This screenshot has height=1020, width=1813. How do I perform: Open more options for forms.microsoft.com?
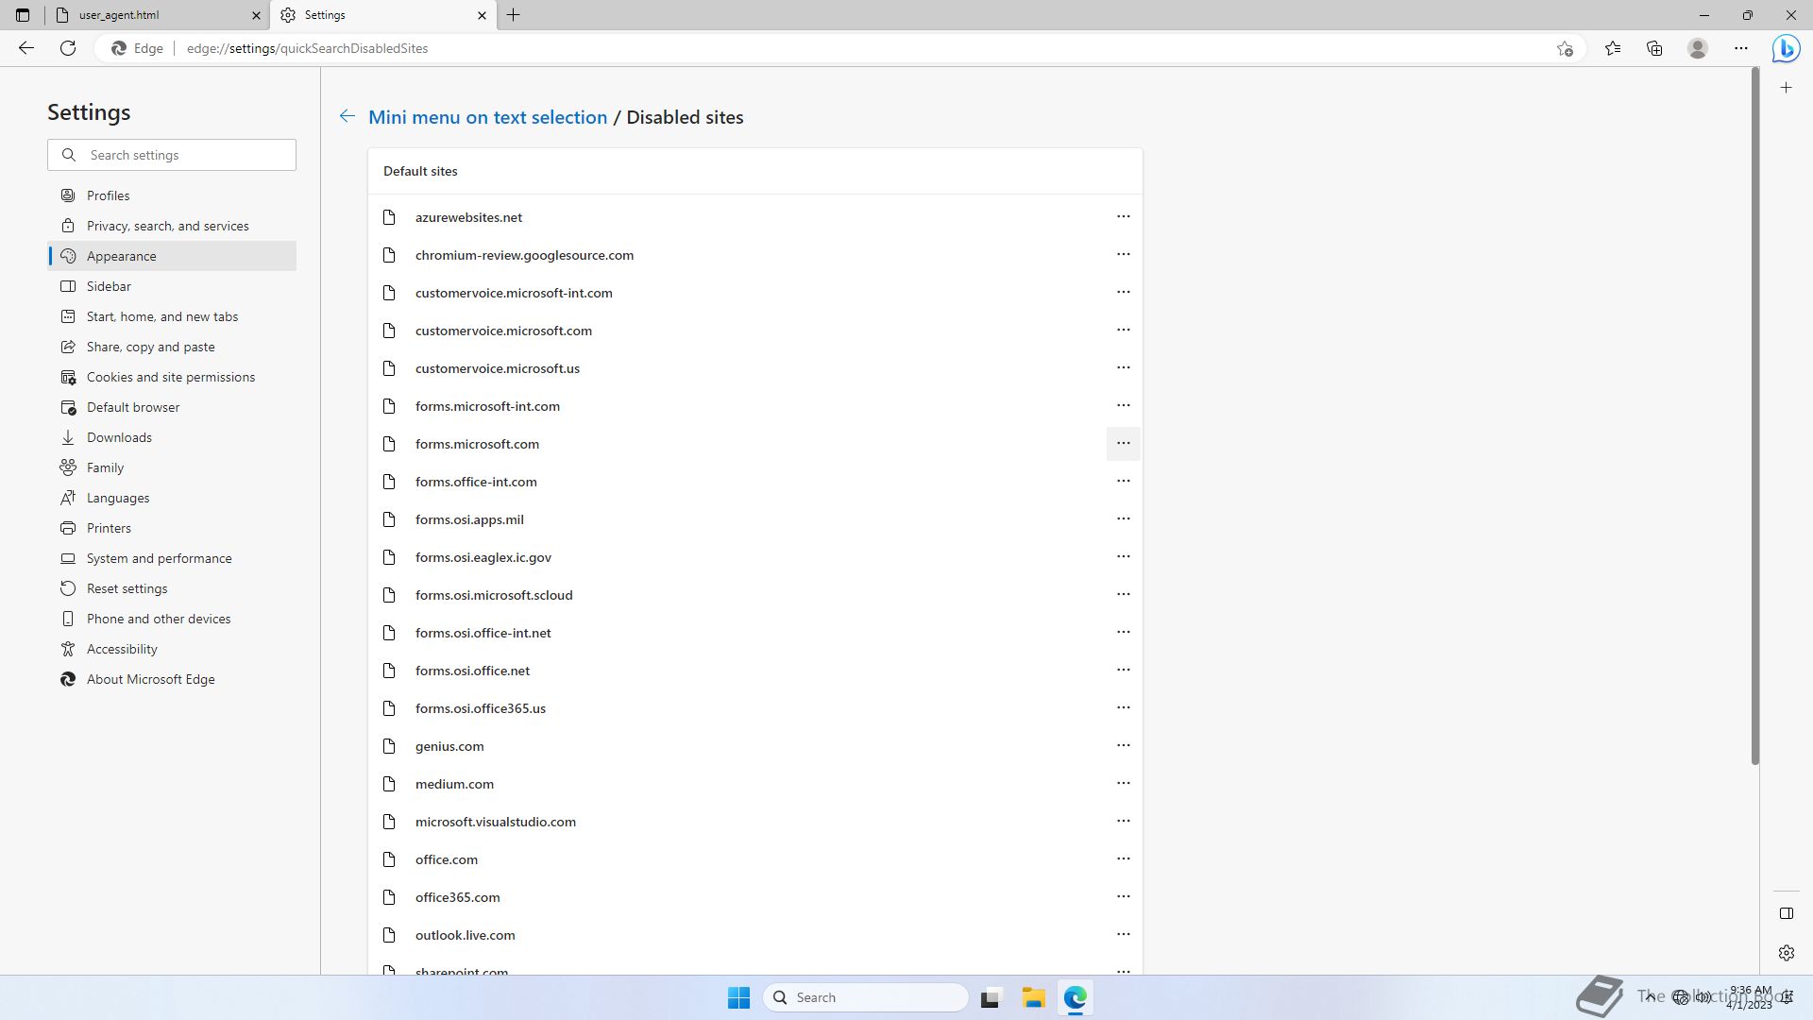1123,443
